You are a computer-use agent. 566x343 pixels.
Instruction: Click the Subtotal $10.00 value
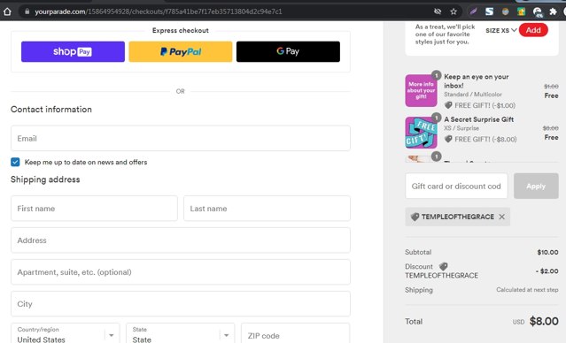(x=547, y=252)
